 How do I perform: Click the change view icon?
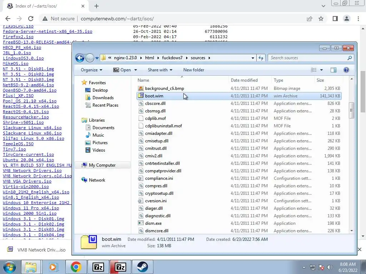coord(314,70)
